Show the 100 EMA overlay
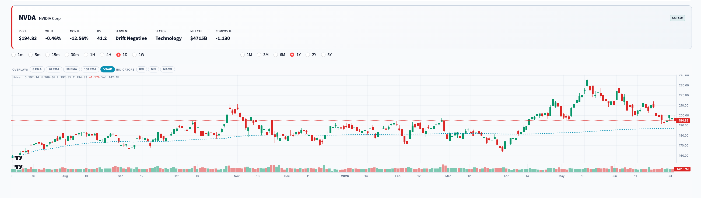The width and height of the screenshot is (701, 198). [x=90, y=69]
